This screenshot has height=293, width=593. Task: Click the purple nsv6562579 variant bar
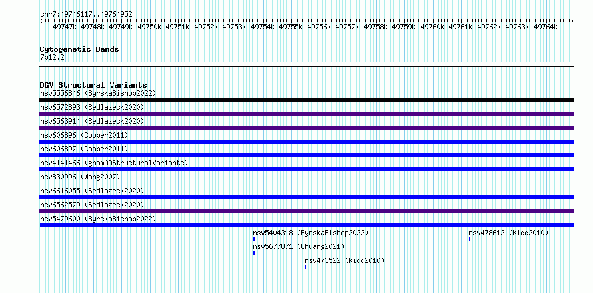point(306,211)
